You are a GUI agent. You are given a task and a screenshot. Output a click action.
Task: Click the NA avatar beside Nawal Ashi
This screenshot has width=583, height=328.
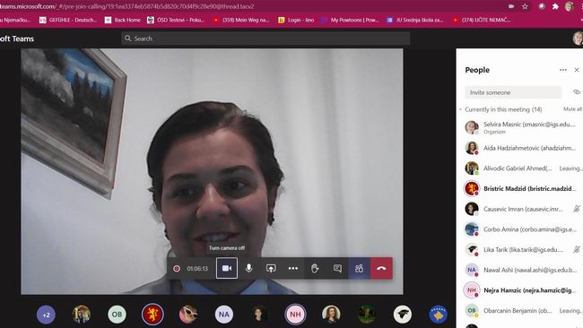point(472,270)
